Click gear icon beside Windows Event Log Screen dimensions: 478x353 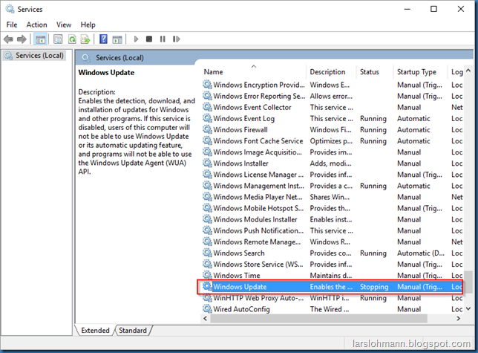click(207, 118)
